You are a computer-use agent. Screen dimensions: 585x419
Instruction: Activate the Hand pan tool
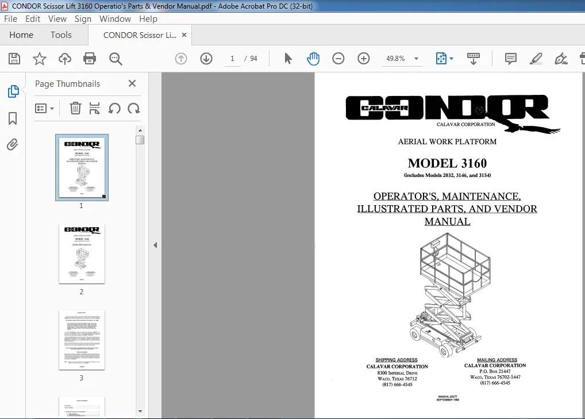[x=313, y=59]
